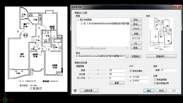Click the image list scroll right arrow

128,48
